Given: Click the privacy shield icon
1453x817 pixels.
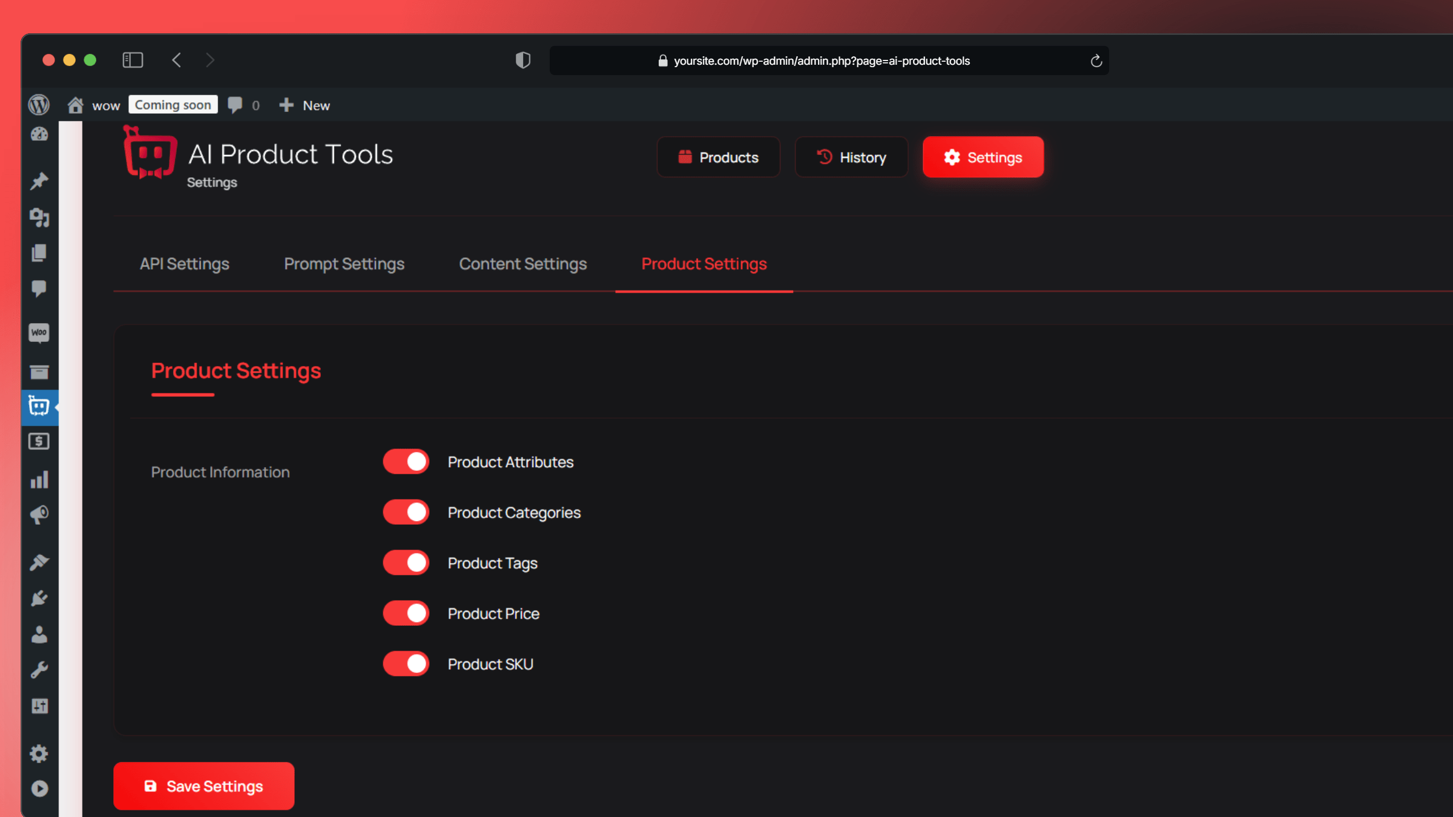Looking at the screenshot, I should coord(523,60).
